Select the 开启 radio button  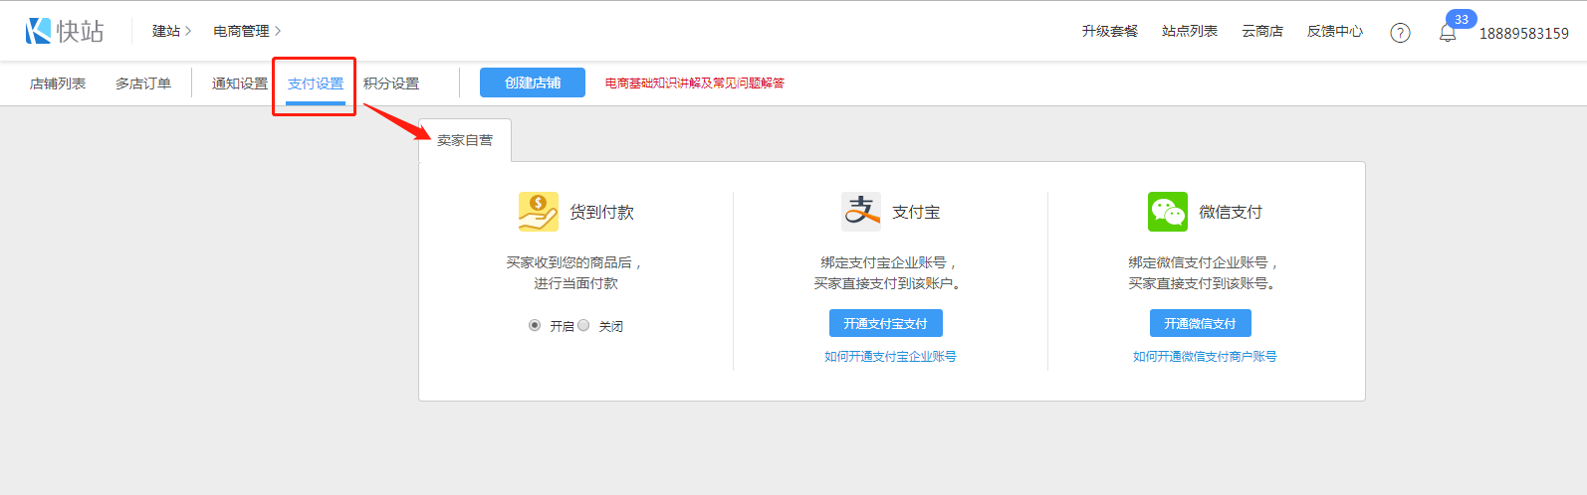[x=535, y=325]
